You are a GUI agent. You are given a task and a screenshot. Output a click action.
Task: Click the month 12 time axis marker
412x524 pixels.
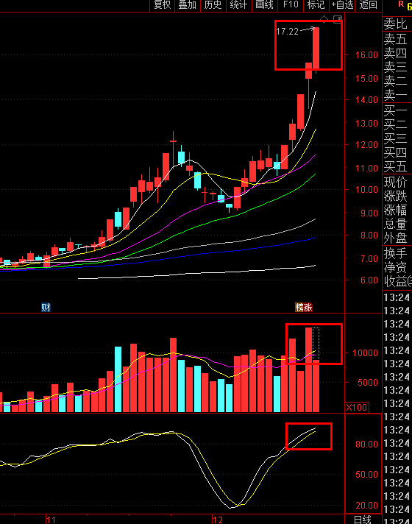218,520
